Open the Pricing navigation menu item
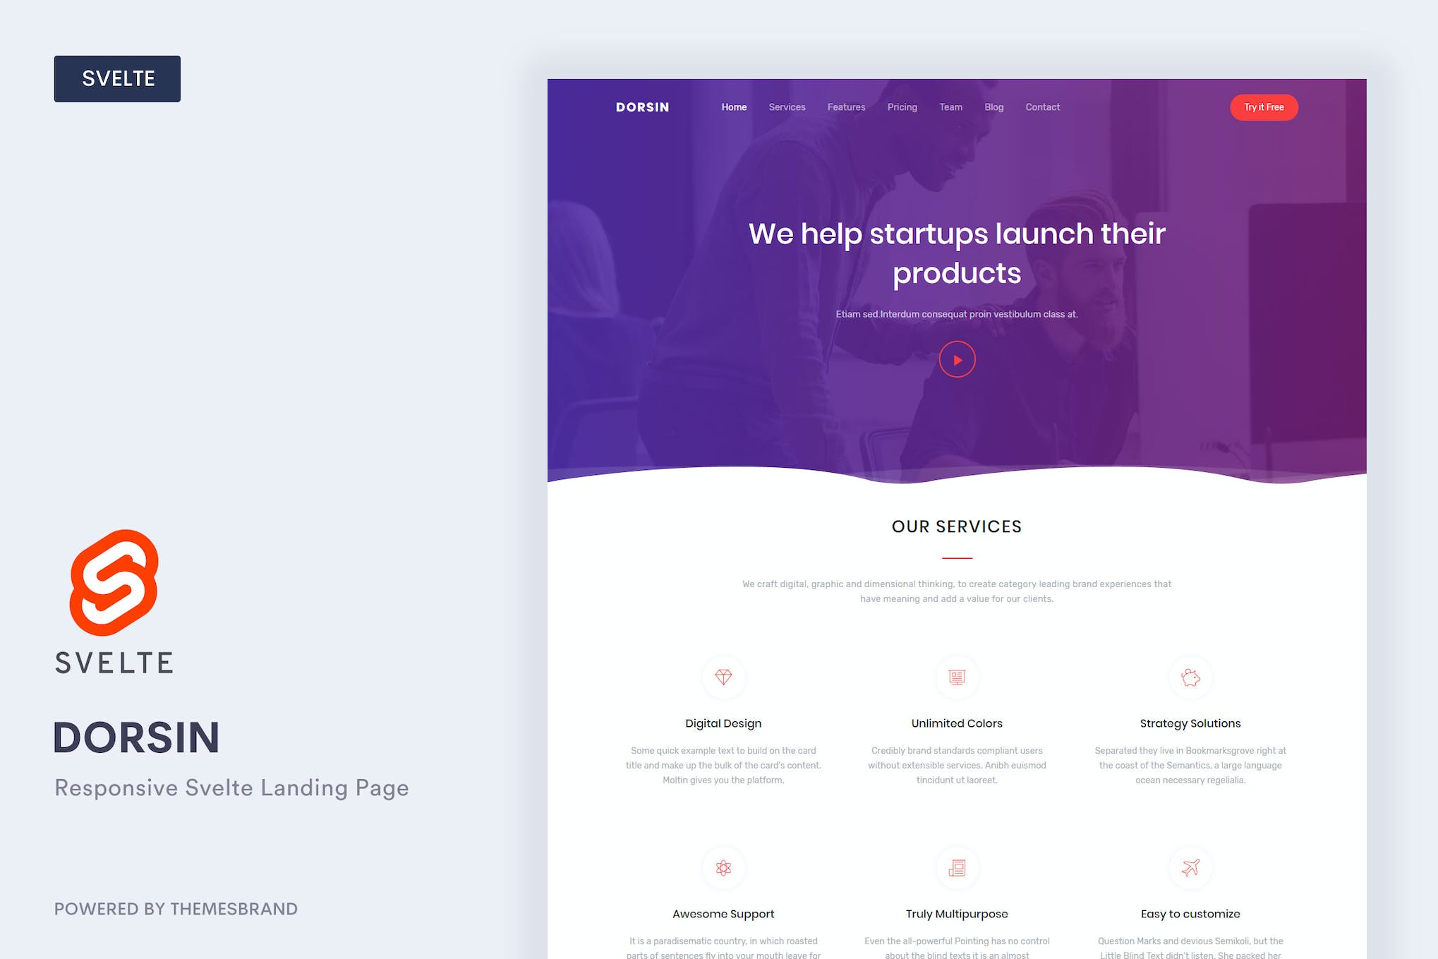 click(902, 107)
